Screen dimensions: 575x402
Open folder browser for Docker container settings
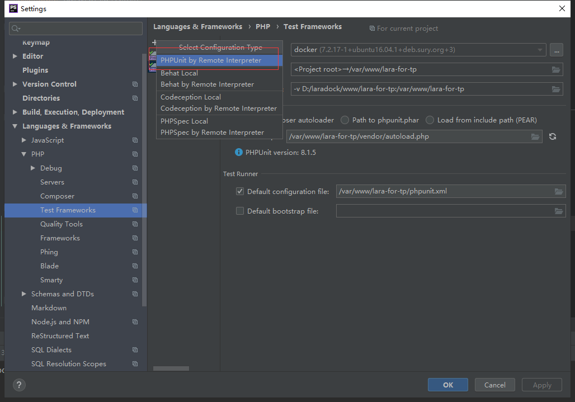click(x=556, y=89)
